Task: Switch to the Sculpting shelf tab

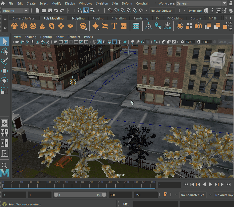Action: (x=78, y=18)
